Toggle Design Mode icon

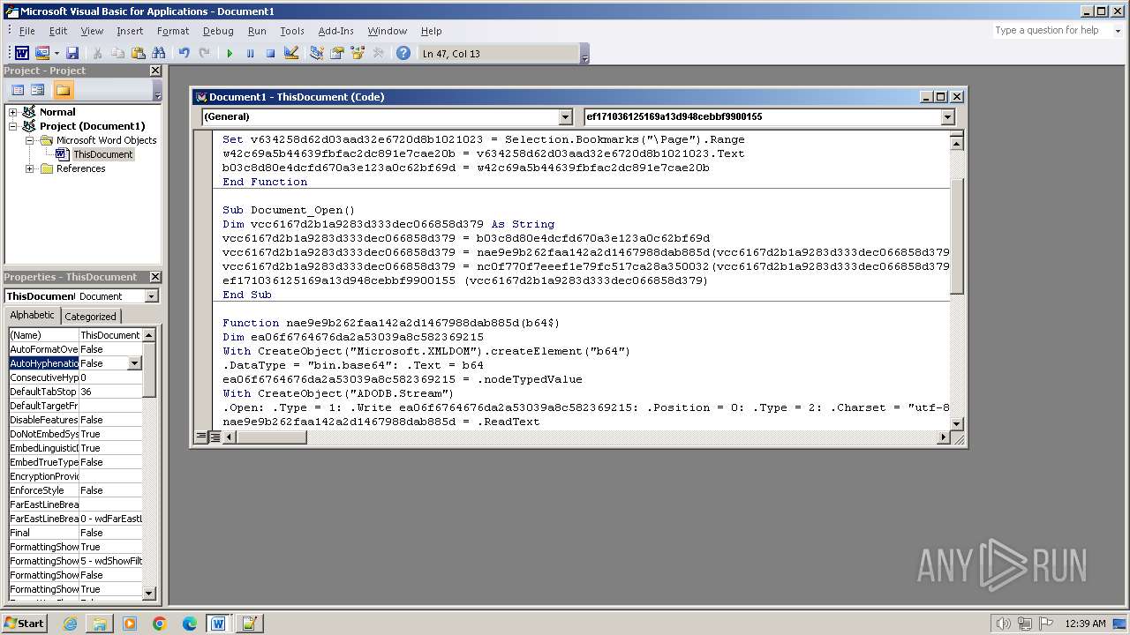point(291,53)
